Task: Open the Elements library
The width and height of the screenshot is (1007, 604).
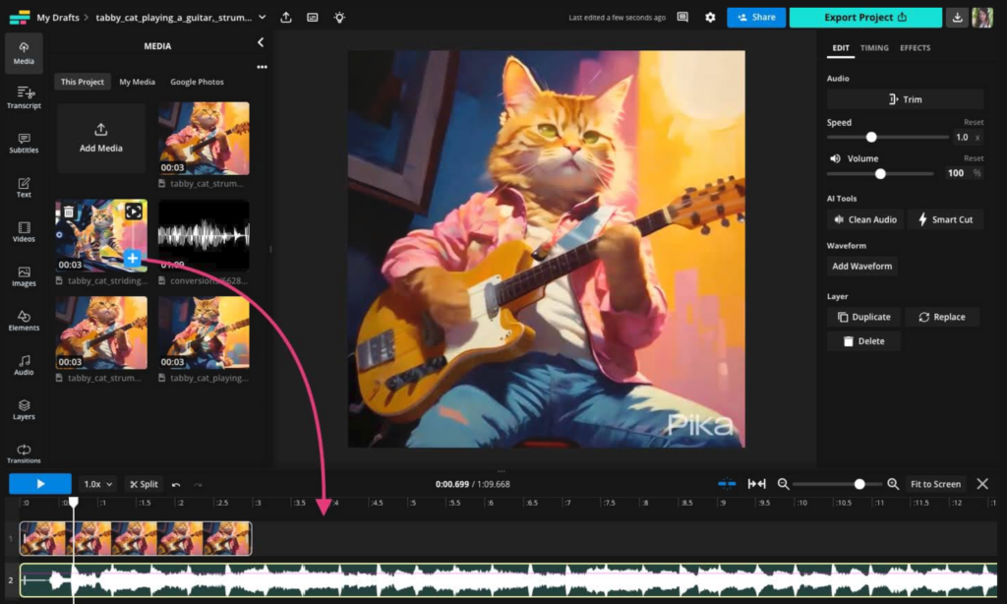Action: tap(24, 320)
